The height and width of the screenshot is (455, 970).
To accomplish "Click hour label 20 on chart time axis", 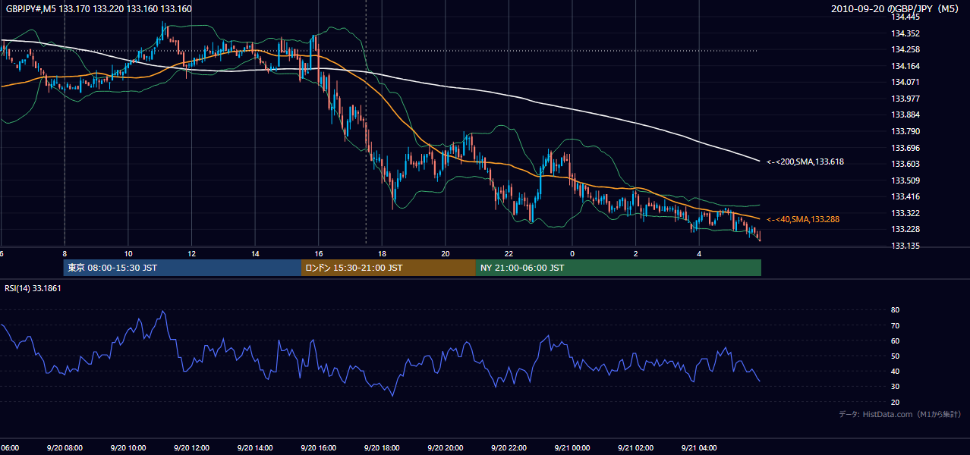I will coord(446,254).
